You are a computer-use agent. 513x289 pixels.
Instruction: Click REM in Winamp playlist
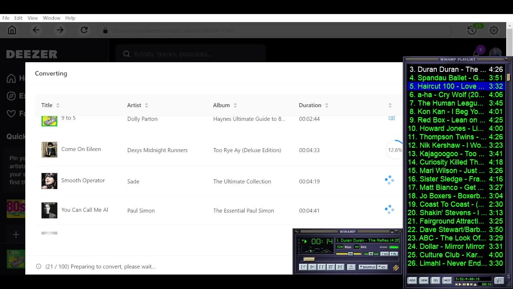click(x=424, y=280)
